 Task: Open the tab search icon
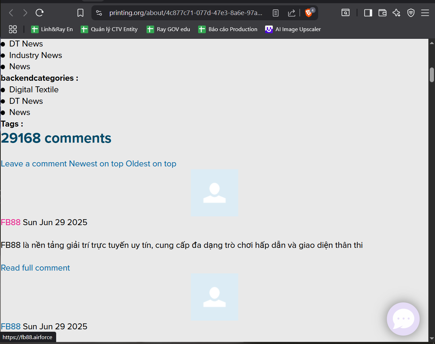pos(345,13)
